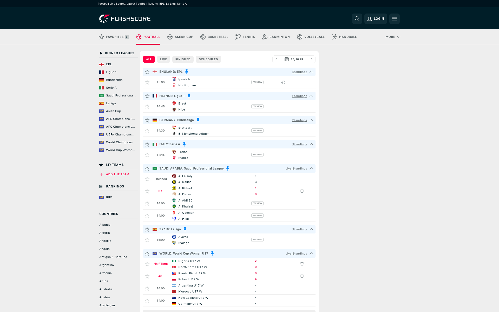Open the Handball sport tab
This screenshot has height=312, width=499.
tap(344, 37)
